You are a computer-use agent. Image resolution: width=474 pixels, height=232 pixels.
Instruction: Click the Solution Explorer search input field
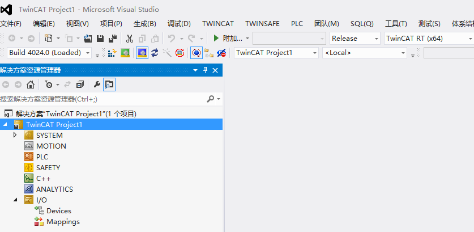103,99
